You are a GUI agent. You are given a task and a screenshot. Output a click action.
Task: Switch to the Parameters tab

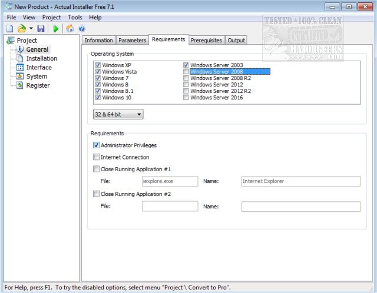pos(132,41)
